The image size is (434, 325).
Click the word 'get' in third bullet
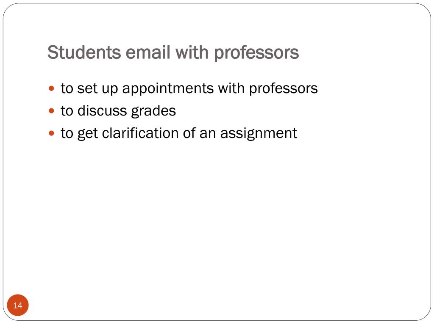click(x=87, y=134)
